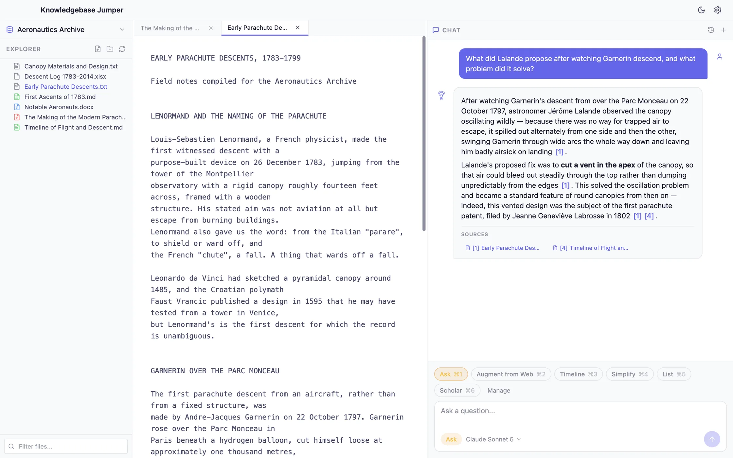Open chat history
Viewport: 733px width, 458px height.
tap(711, 30)
